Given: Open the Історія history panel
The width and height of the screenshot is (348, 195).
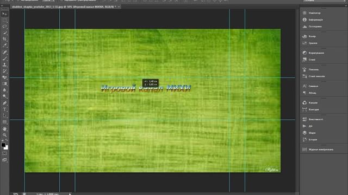Looking at the screenshot, I should [x=310, y=140].
